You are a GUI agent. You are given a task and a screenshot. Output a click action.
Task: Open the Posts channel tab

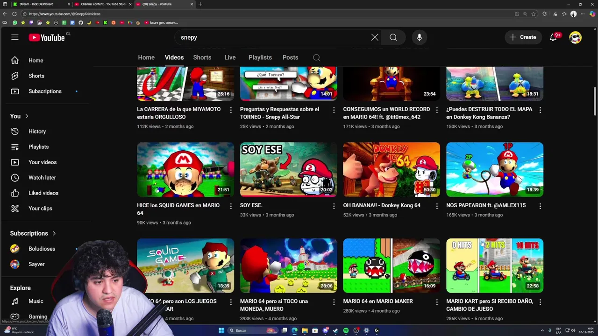pyautogui.click(x=290, y=57)
